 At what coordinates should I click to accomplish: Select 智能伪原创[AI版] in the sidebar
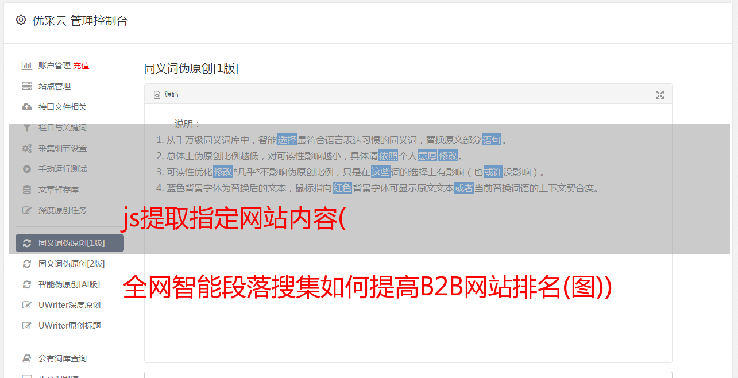(x=66, y=284)
